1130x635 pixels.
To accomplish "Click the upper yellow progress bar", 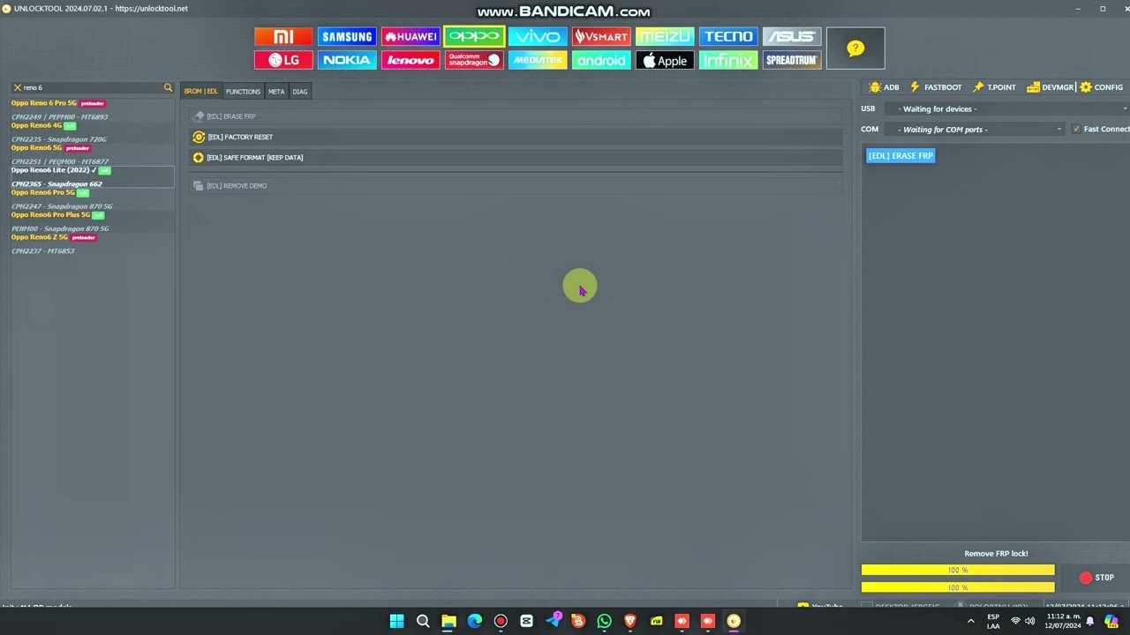I will click(958, 570).
